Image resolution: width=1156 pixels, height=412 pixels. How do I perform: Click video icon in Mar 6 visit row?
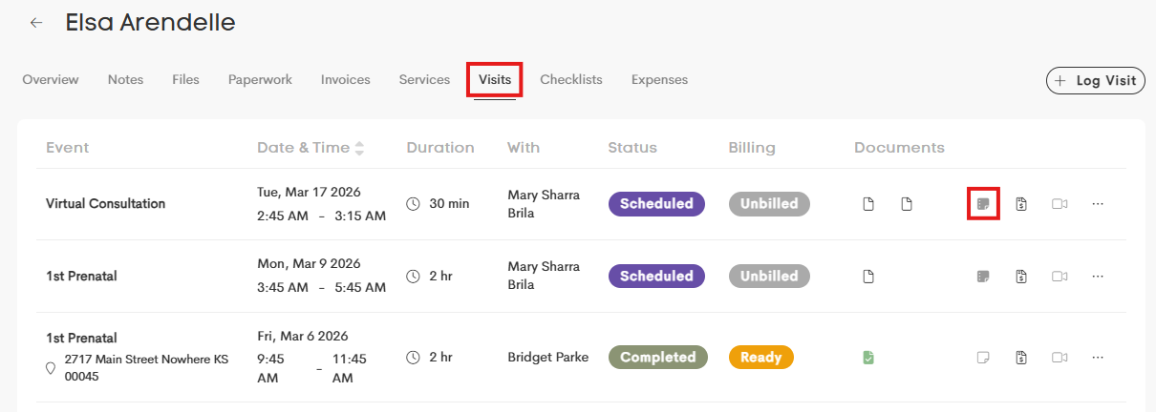(1059, 358)
